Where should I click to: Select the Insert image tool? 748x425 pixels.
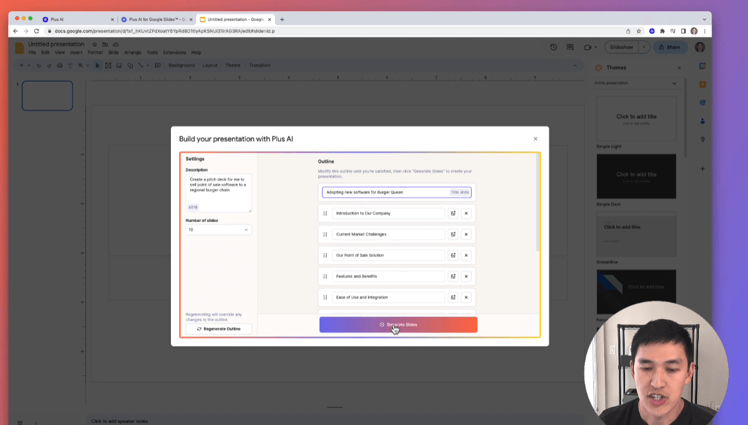tap(119, 65)
